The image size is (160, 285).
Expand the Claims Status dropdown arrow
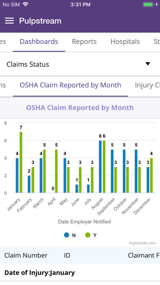tap(148, 64)
